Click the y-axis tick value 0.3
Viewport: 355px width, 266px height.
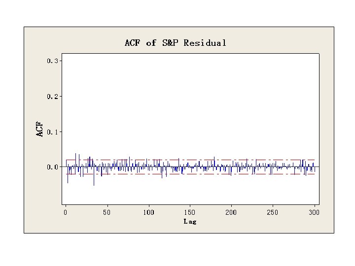53,61
